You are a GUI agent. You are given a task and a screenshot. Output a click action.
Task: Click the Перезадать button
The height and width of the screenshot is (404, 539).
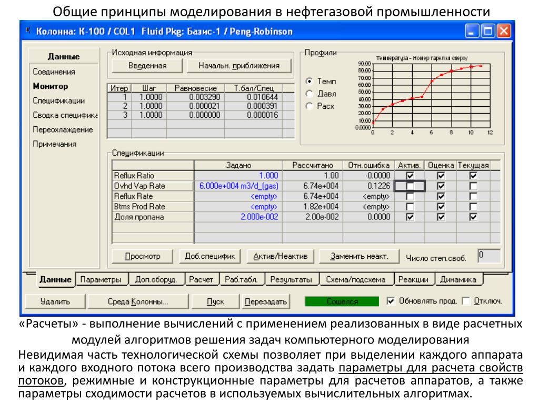pyautogui.click(x=265, y=301)
